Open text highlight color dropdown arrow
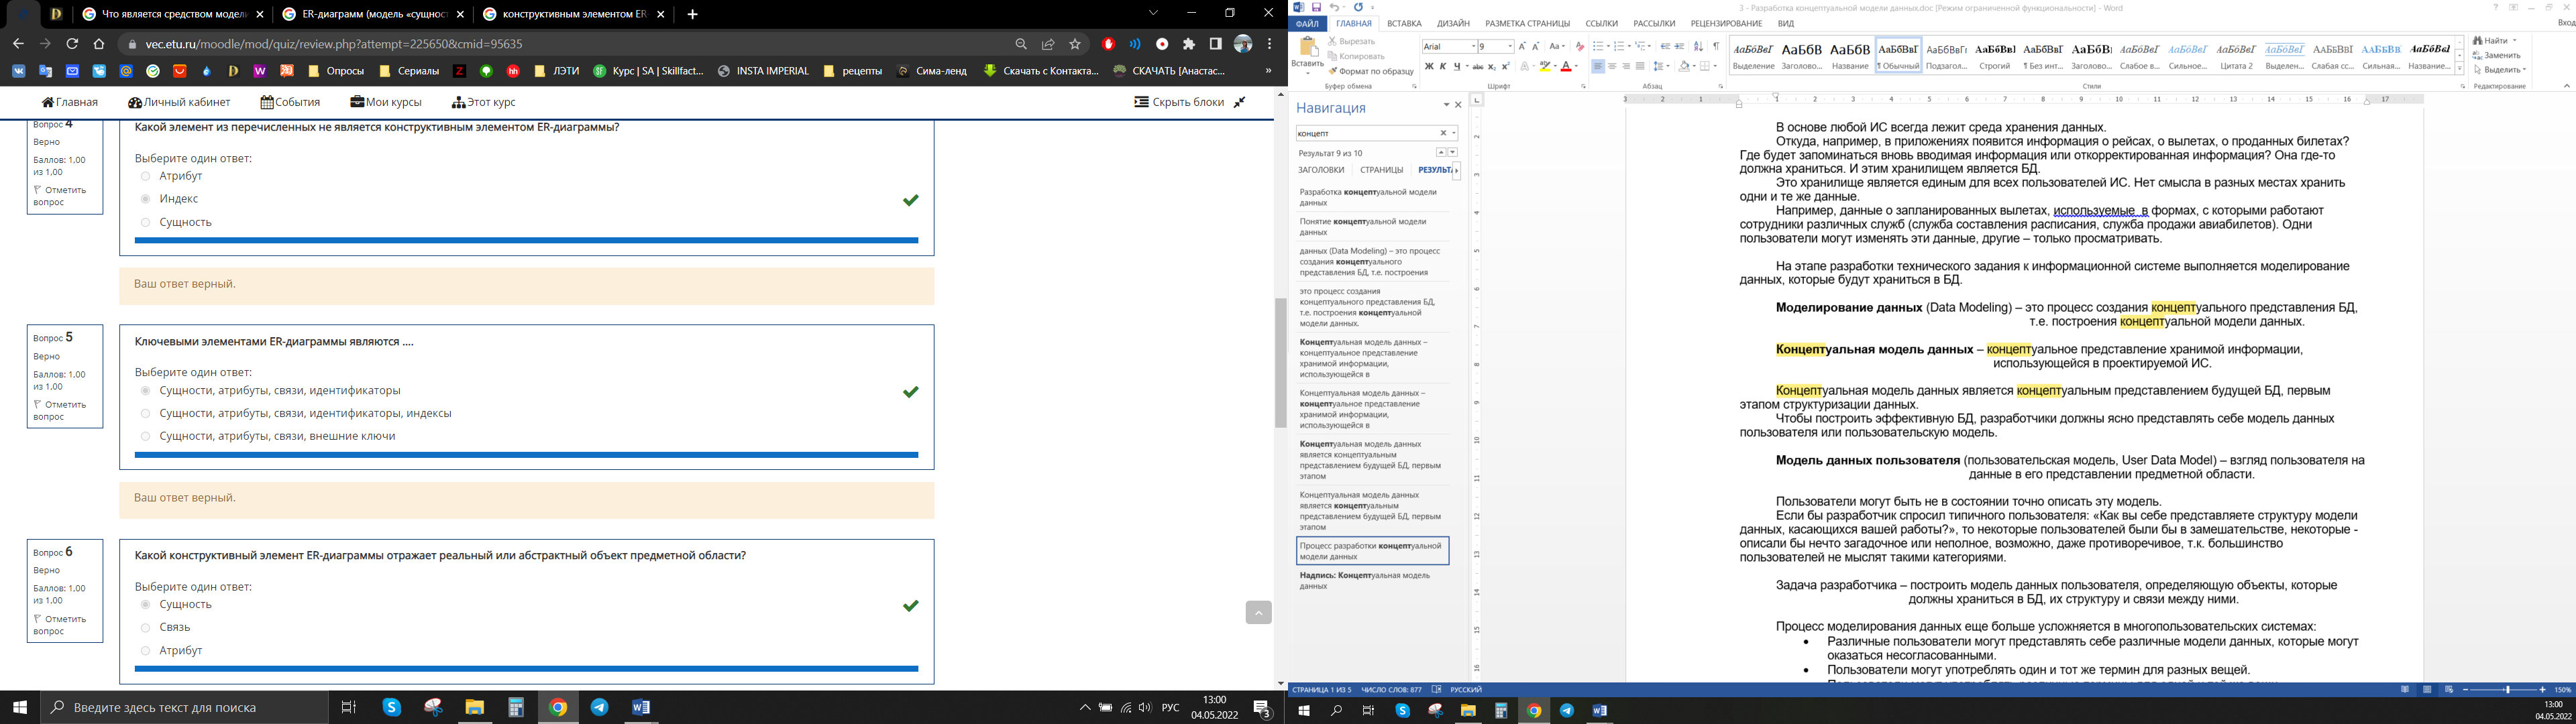 tap(1555, 66)
